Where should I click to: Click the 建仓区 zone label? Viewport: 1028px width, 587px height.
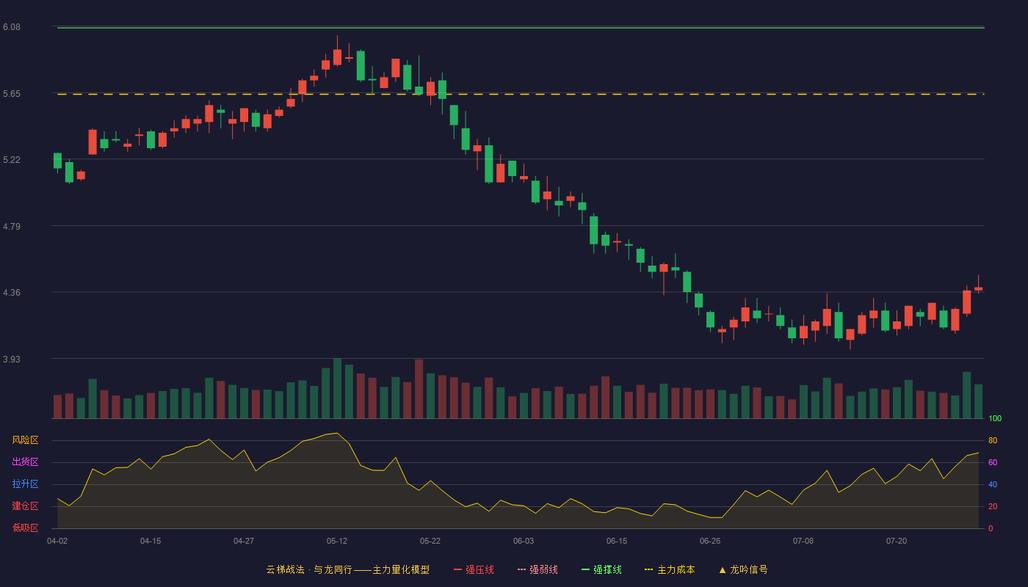coord(26,506)
